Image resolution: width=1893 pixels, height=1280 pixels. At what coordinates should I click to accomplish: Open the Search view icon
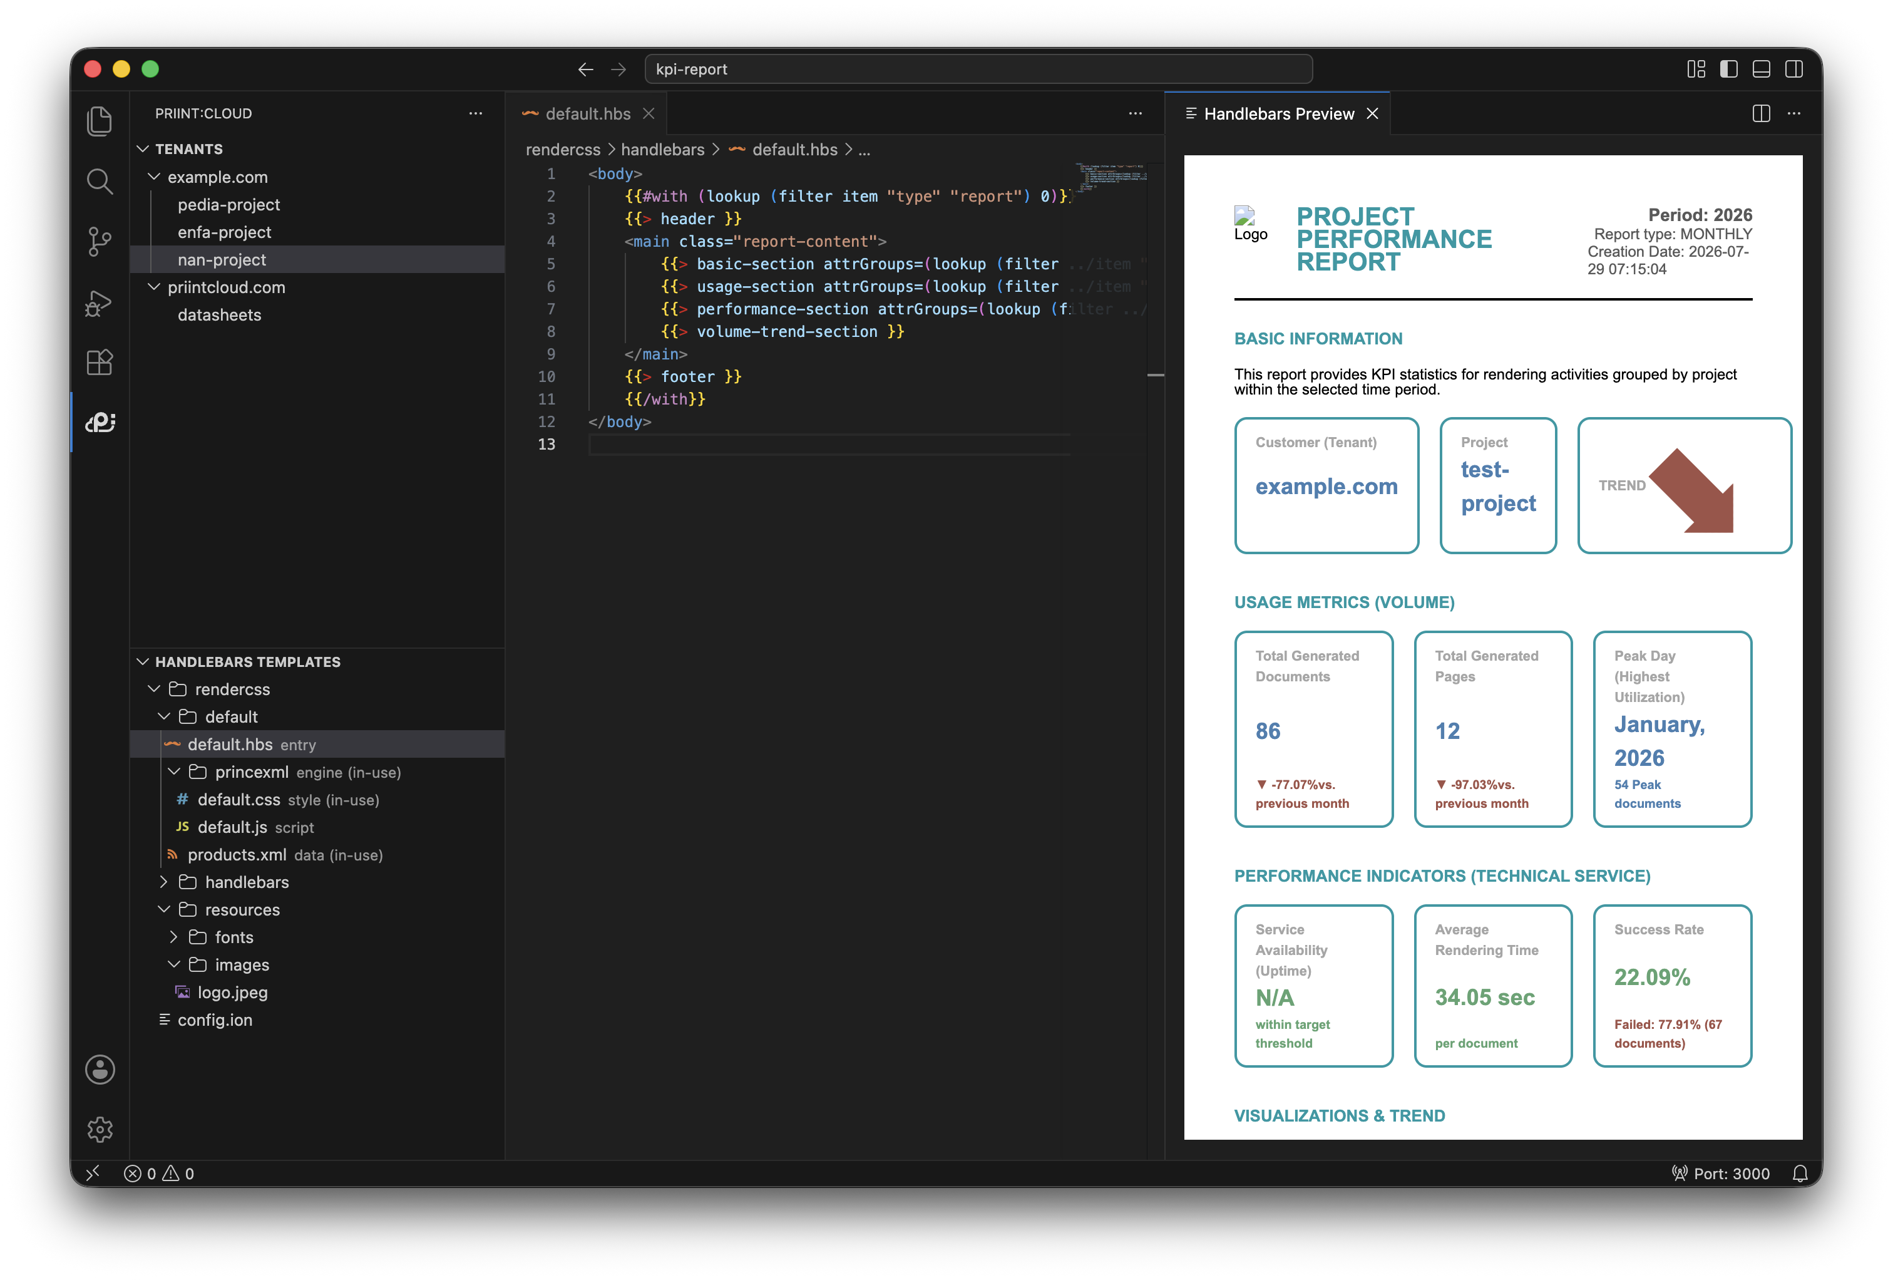(100, 182)
